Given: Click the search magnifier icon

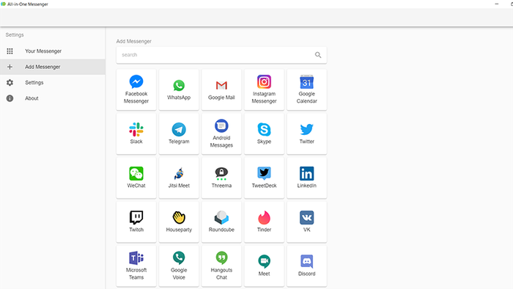Looking at the screenshot, I should point(318,55).
